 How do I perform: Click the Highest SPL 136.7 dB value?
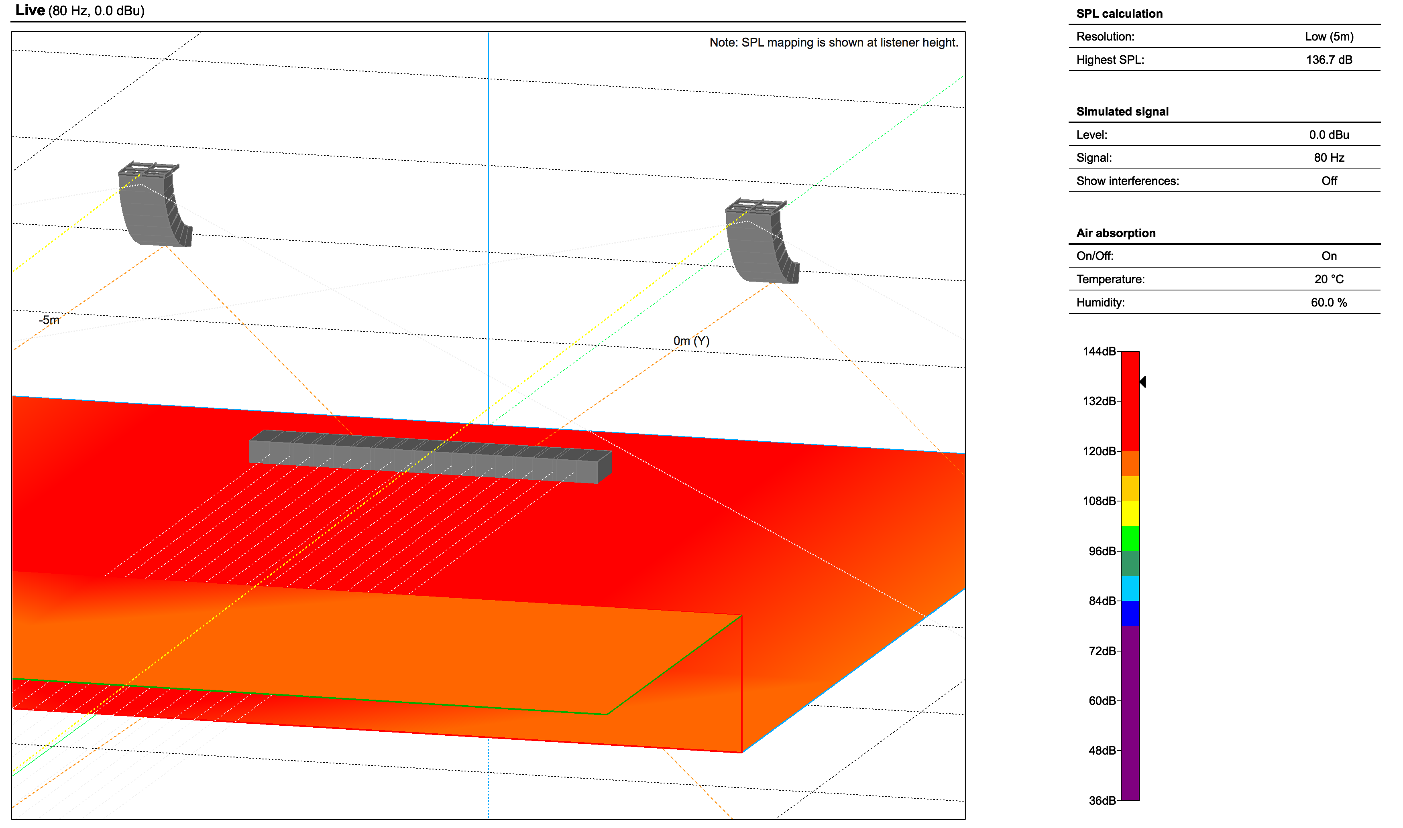[1329, 60]
